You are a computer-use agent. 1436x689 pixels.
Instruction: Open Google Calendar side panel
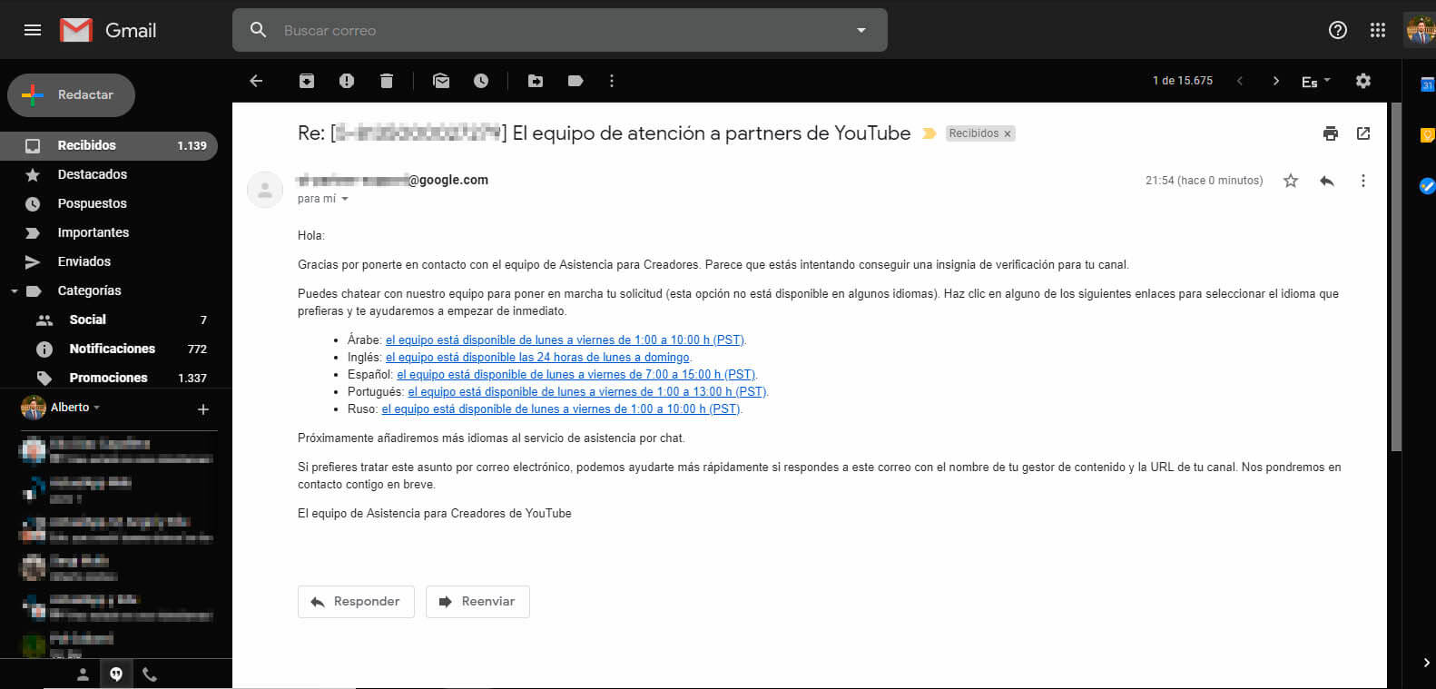pyautogui.click(x=1427, y=84)
